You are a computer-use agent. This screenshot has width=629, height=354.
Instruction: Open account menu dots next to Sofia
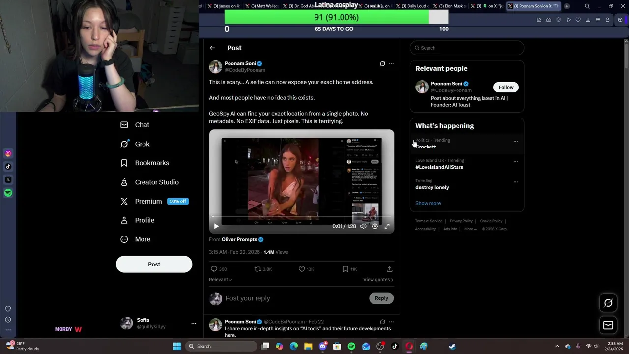pos(194,323)
